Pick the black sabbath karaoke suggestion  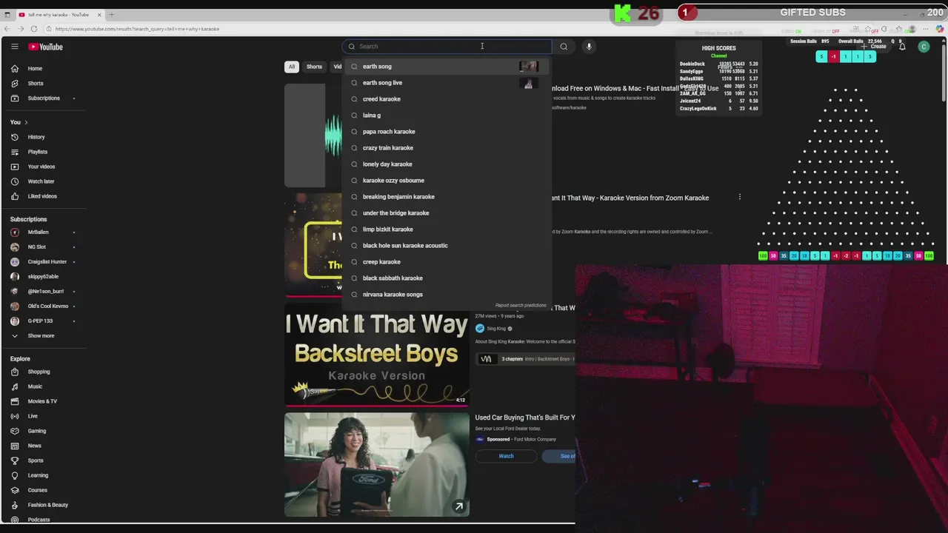point(447,278)
